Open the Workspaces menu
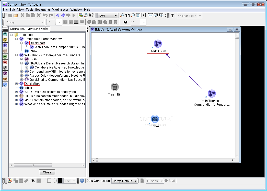Image resolution: width=267 pixels, height=191 pixels. pyautogui.click(x=60, y=10)
